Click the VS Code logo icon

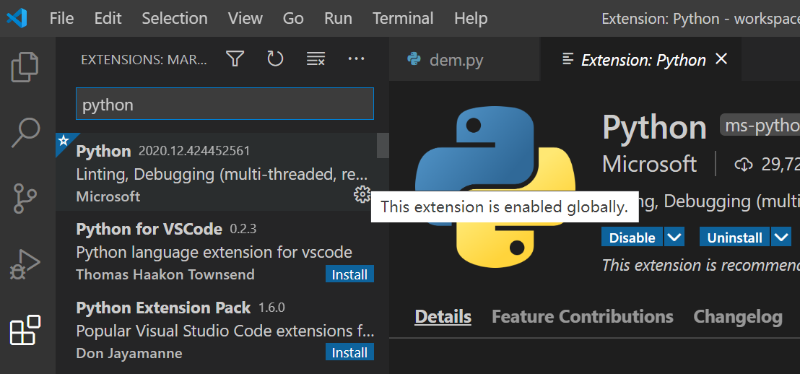tap(17, 18)
